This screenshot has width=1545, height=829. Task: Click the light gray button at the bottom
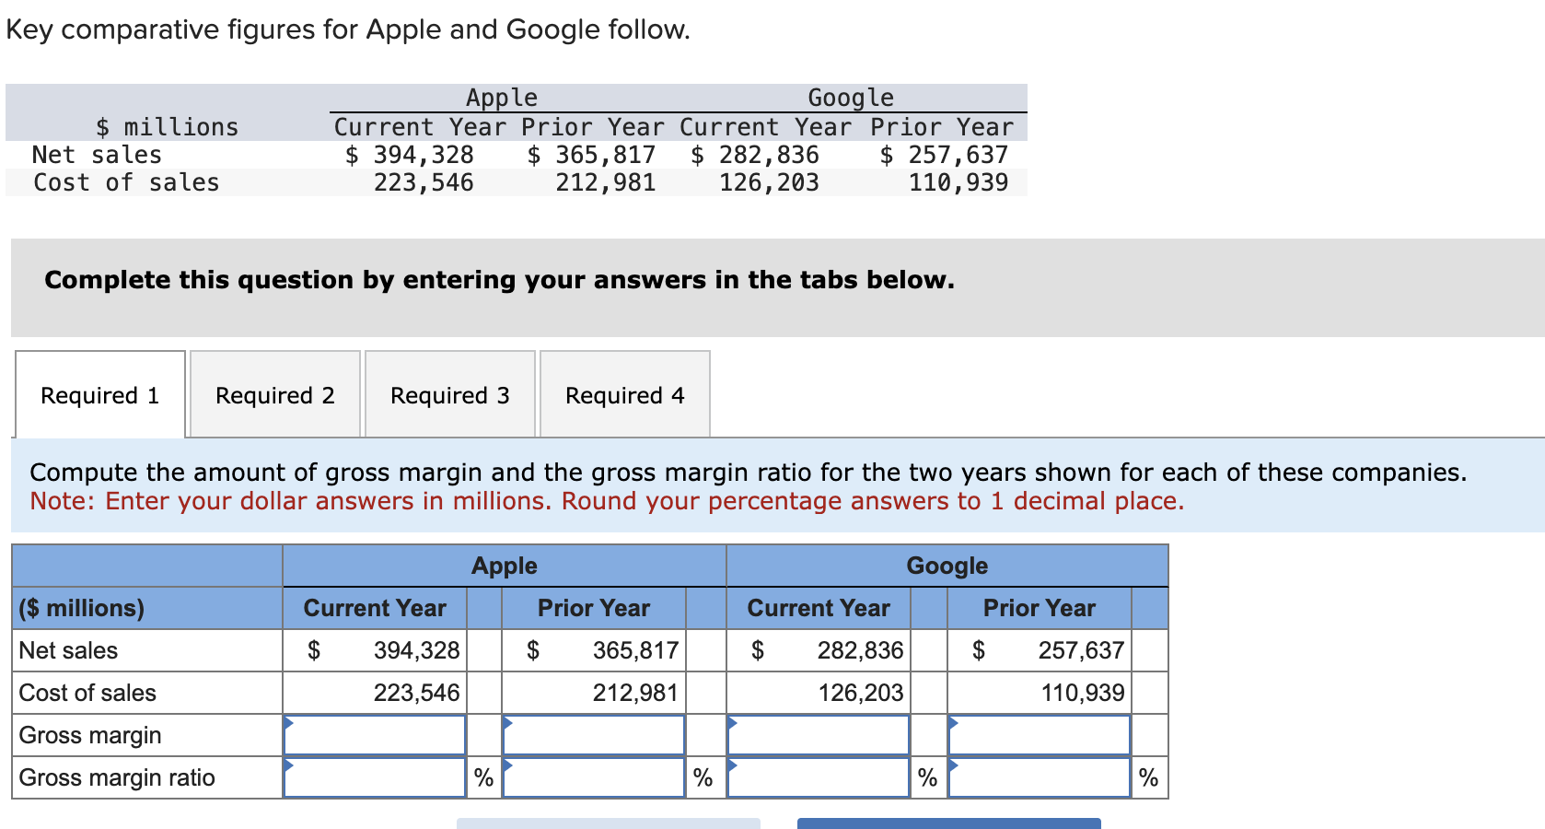pos(608,823)
